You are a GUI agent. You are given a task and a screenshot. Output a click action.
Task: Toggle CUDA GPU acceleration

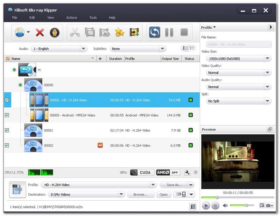tap(141, 172)
